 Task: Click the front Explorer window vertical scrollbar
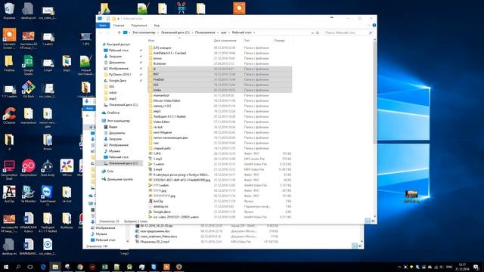[375, 92]
